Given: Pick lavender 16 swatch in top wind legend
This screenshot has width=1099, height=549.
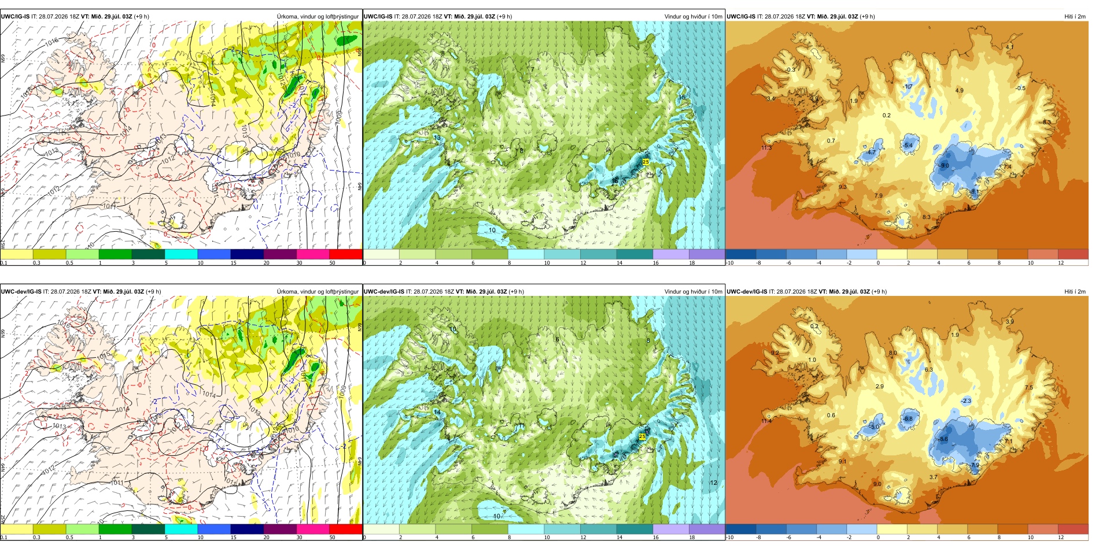Looking at the screenshot, I should click(671, 254).
